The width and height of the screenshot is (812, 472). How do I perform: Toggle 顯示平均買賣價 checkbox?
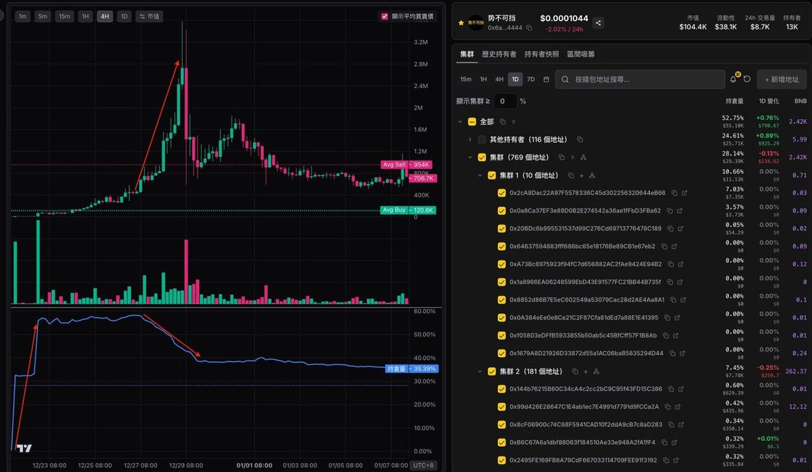385,16
